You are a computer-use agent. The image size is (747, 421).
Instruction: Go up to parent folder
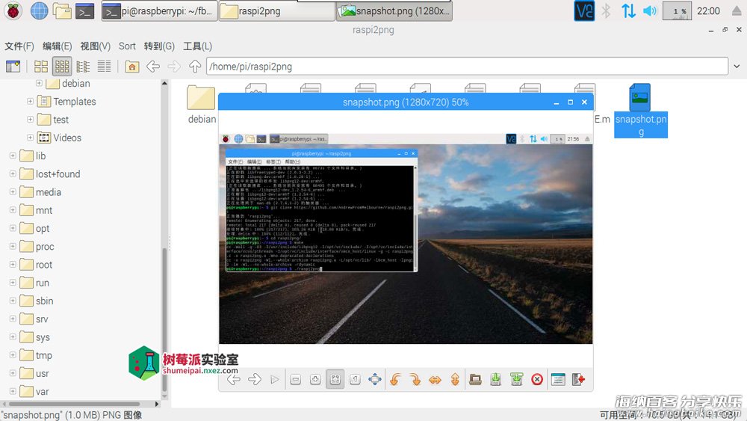tap(194, 67)
